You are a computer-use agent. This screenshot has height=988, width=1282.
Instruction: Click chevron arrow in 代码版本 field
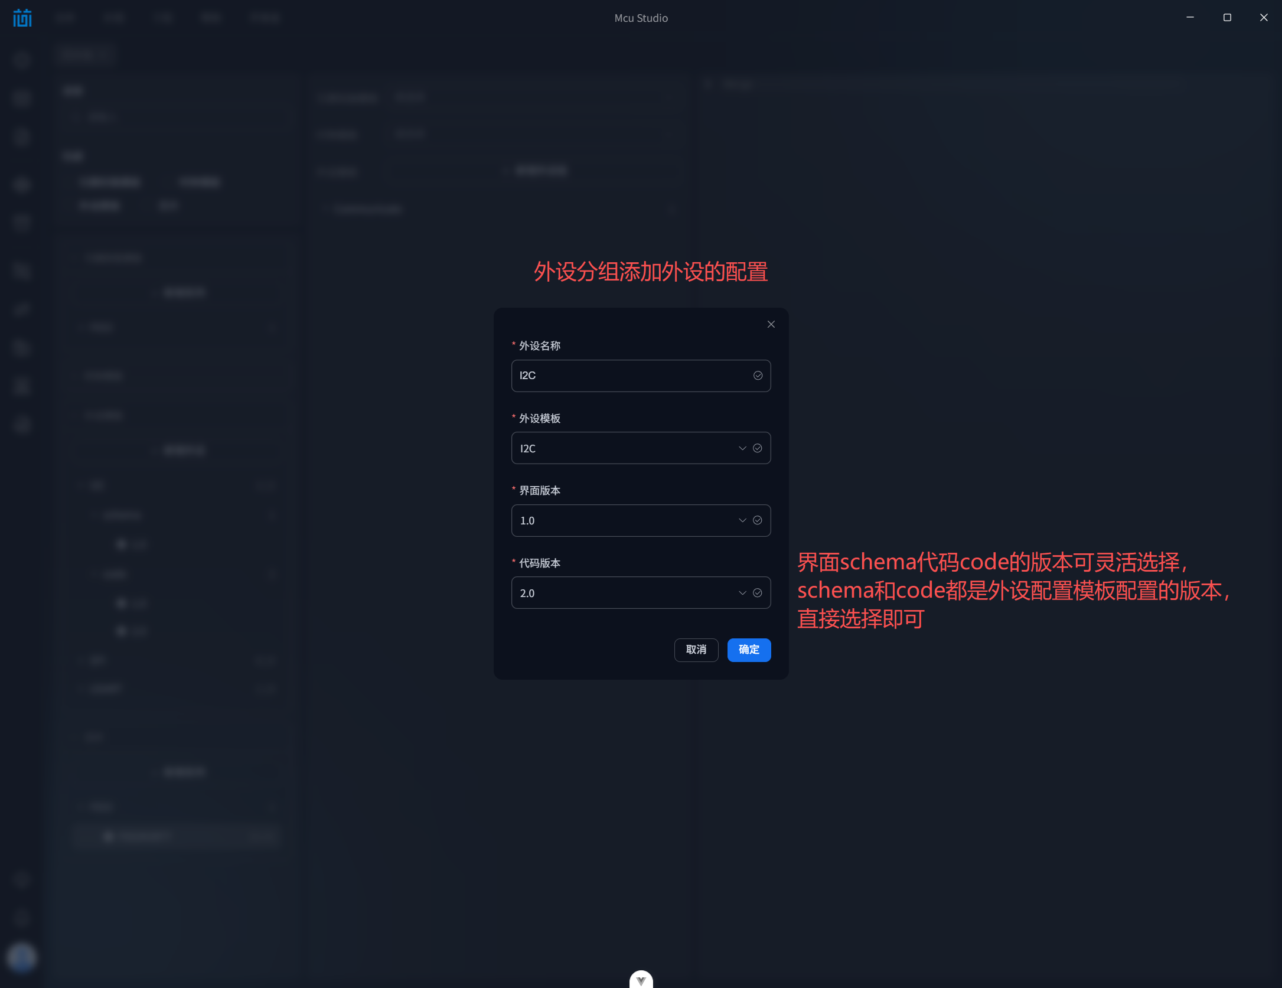pyautogui.click(x=742, y=593)
